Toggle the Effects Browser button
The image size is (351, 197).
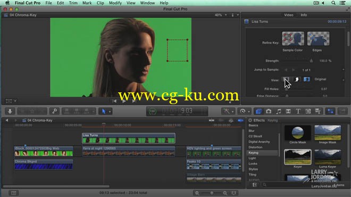click(258, 111)
